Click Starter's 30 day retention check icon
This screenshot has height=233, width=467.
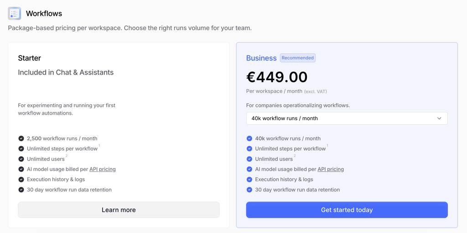(x=21, y=190)
